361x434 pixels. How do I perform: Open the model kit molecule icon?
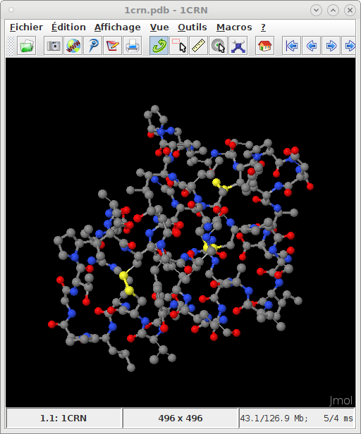[x=238, y=46]
